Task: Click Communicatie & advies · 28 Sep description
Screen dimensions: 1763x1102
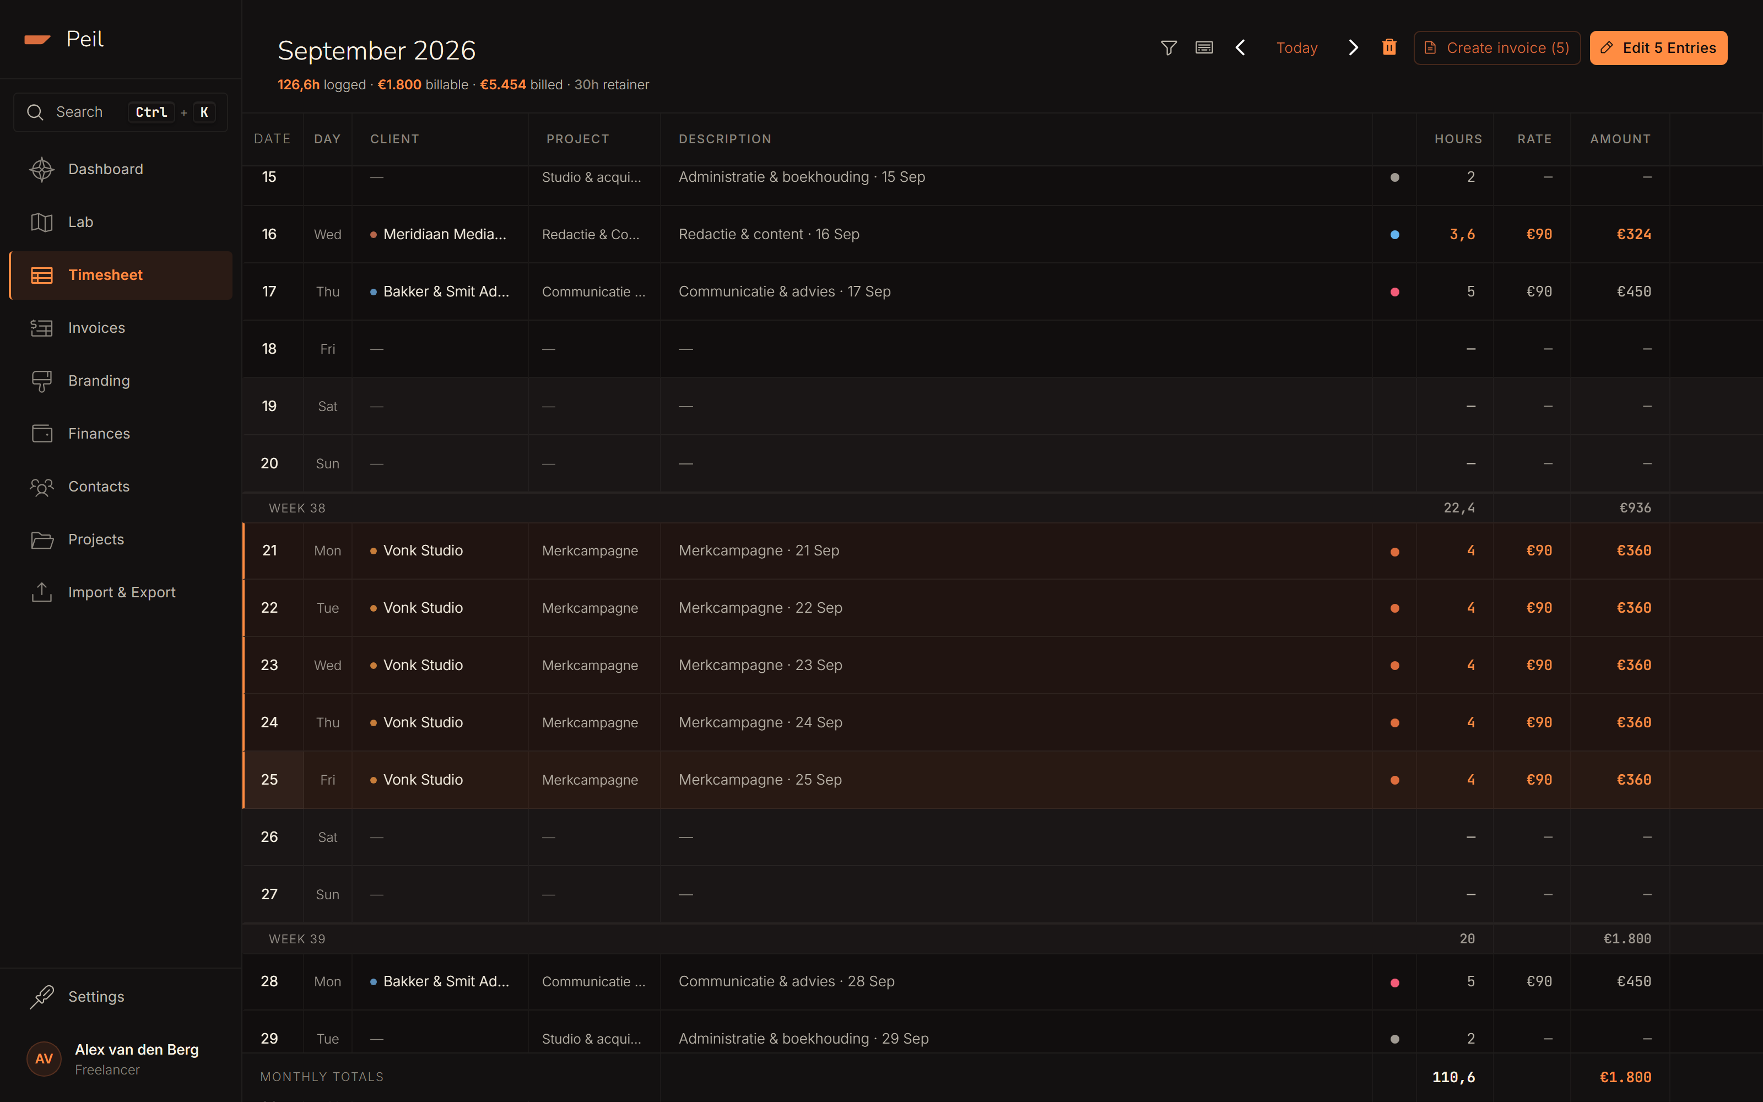Action: point(786,982)
